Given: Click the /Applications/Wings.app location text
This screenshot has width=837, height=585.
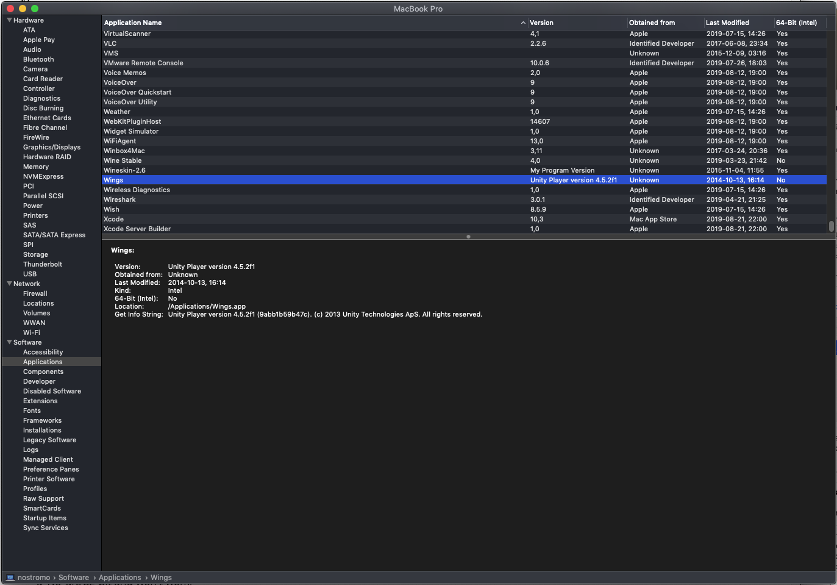Looking at the screenshot, I should (x=207, y=307).
